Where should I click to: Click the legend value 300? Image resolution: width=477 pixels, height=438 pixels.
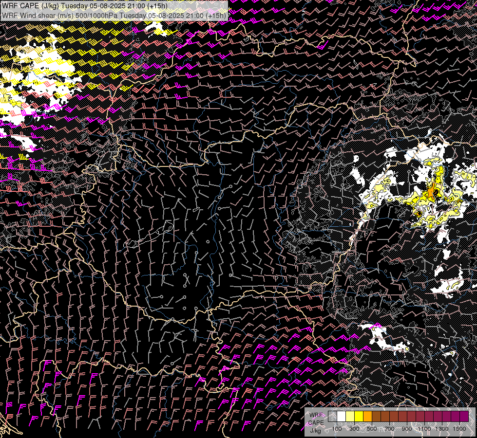click(354, 429)
